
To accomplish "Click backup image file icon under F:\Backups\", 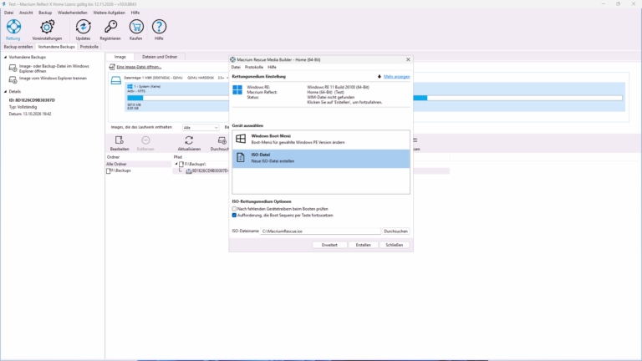I will pos(189,171).
